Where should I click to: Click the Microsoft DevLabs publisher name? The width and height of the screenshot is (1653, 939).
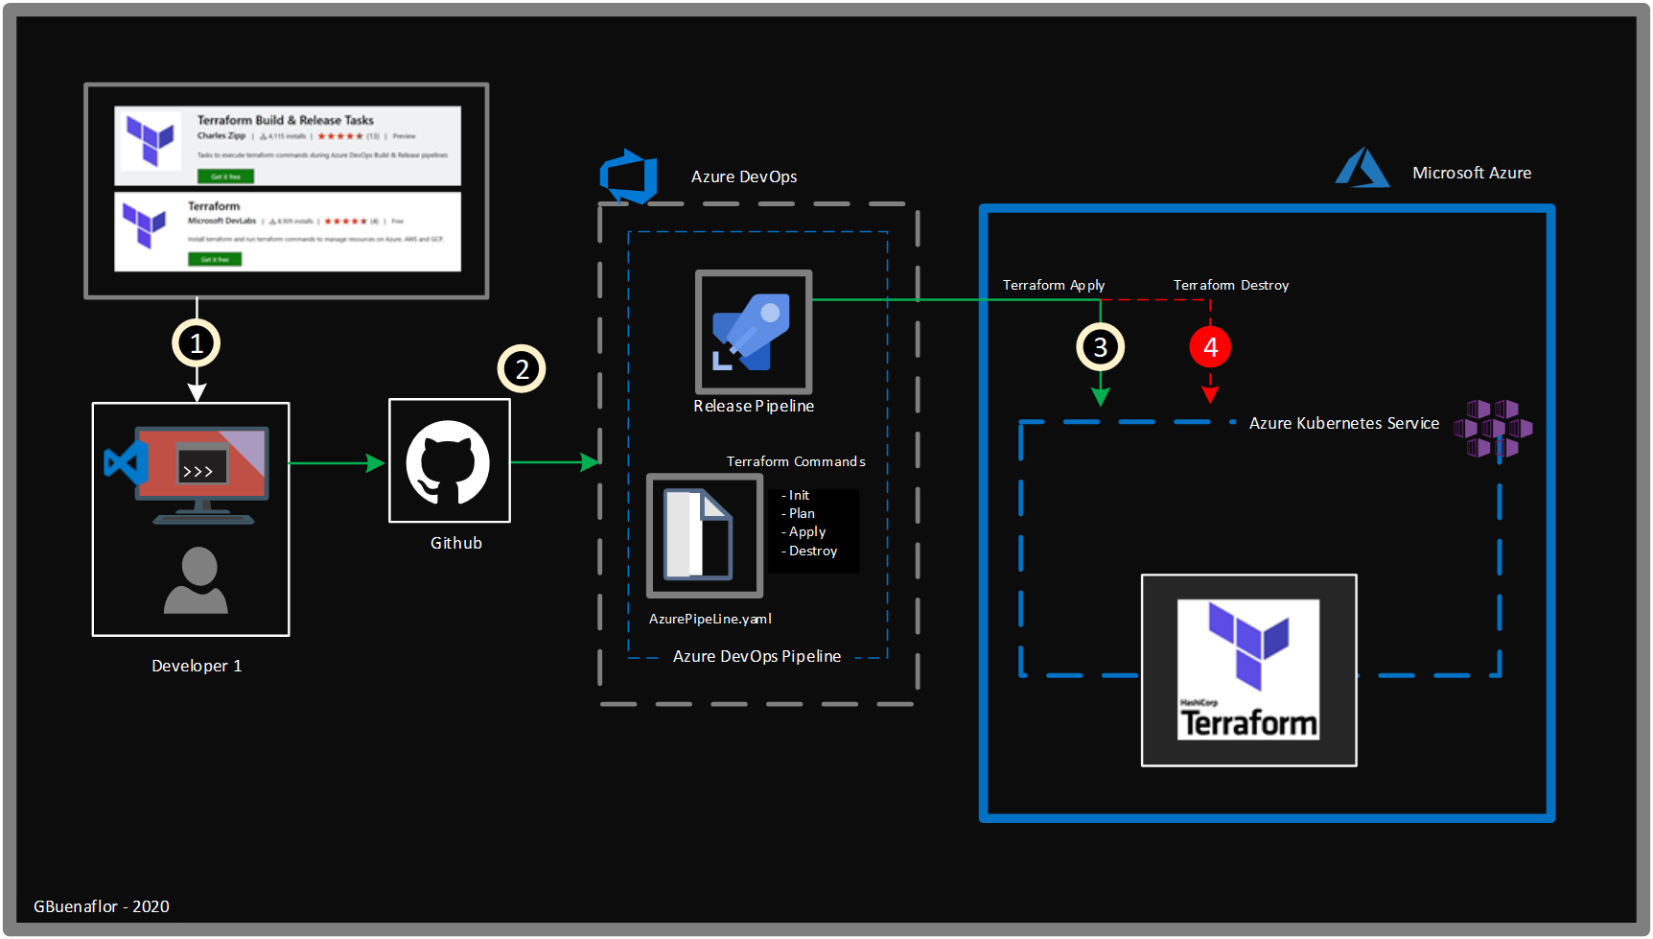click(221, 222)
